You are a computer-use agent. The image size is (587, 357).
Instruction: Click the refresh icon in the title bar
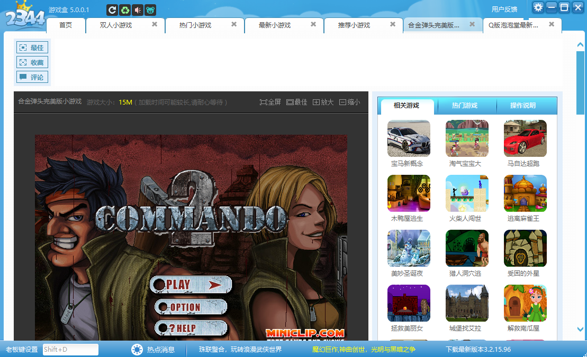tap(112, 10)
